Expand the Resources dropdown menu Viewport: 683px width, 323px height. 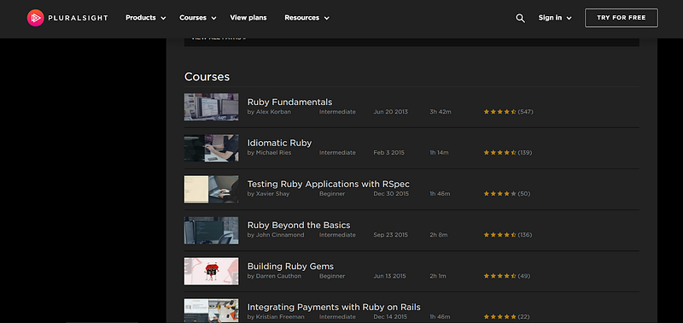click(x=306, y=18)
